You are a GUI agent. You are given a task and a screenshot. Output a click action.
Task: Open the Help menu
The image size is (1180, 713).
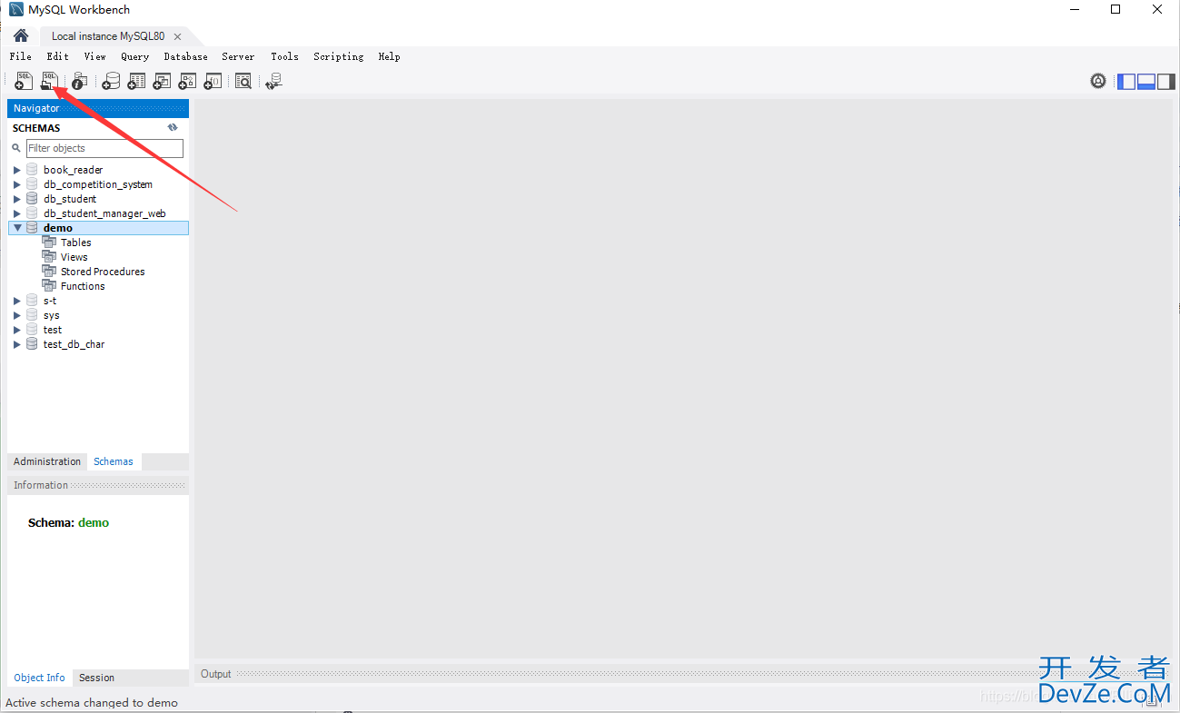coord(389,56)
